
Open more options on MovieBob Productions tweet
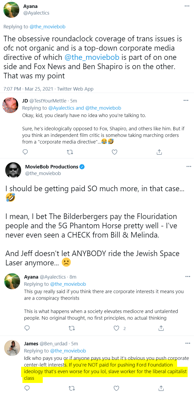(x=188, y=166)
